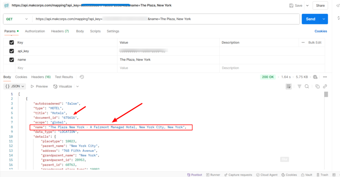Click the HTTP request type icon
The height and width of the screenshot is (177, 340).
(7, 5)
